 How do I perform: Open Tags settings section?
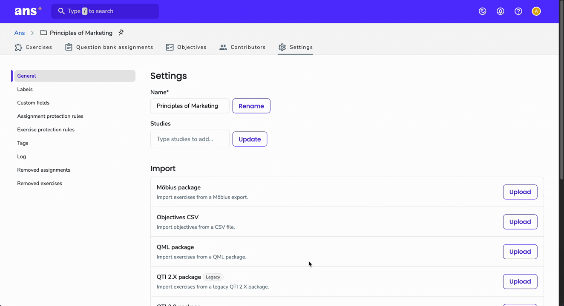pyautogui.click(x=23, y=143)
